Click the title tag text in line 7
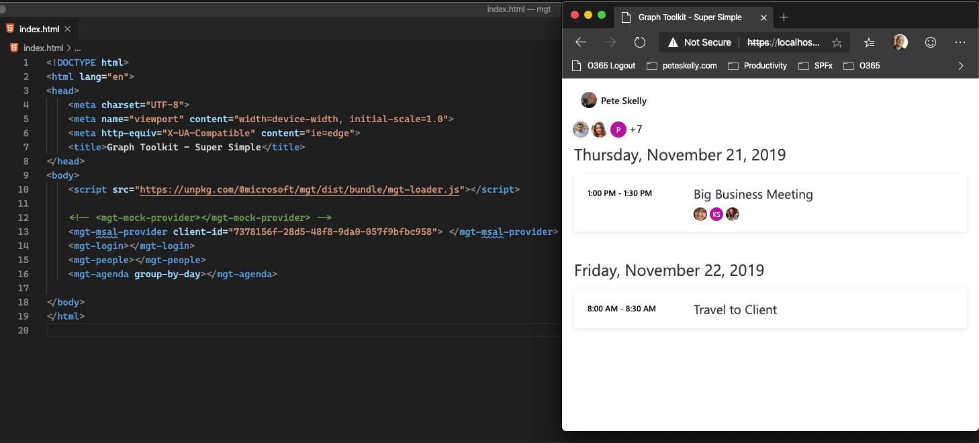 point(184,147)
